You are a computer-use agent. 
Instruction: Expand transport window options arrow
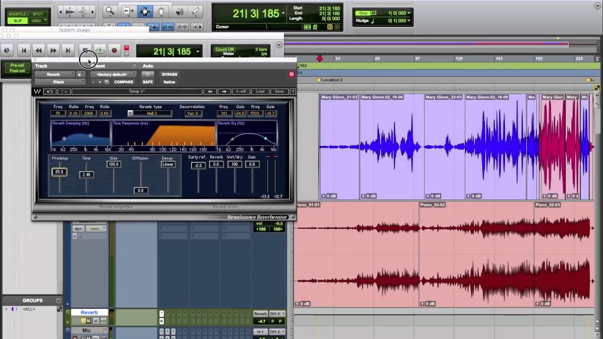(x=279, y=45)
